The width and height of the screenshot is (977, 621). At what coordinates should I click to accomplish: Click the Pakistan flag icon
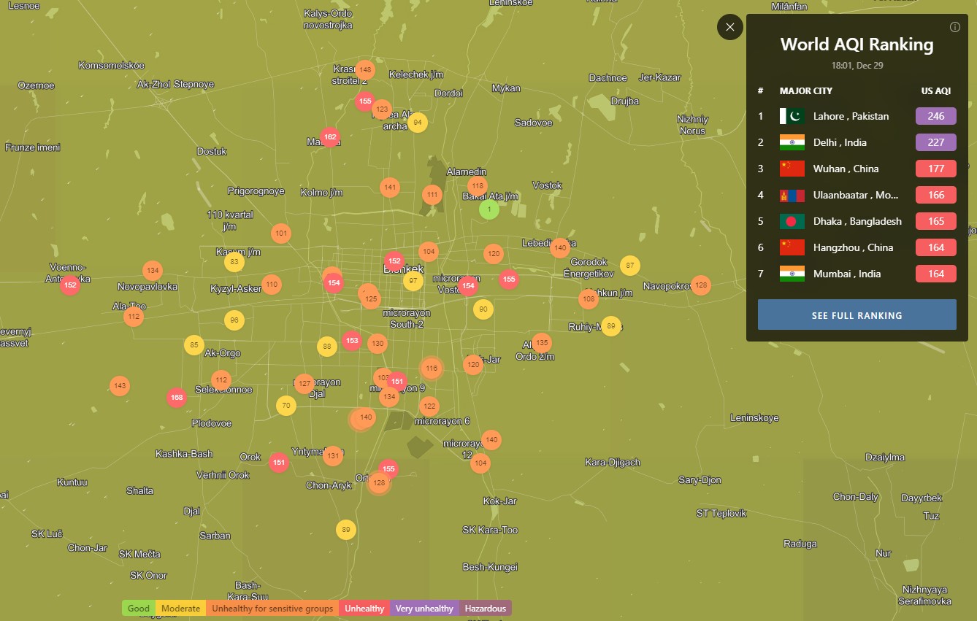pyautogui.click(x=792, y=116)
